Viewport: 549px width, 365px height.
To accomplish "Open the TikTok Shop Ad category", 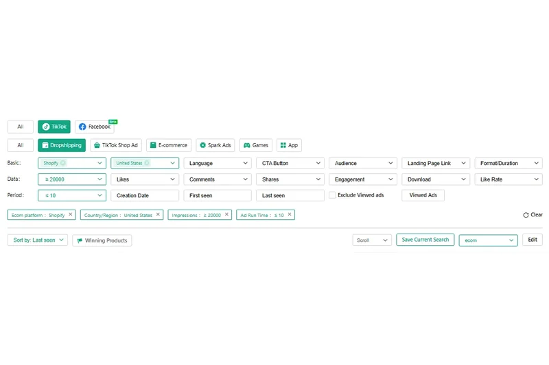I will click(x=115, y=145).
